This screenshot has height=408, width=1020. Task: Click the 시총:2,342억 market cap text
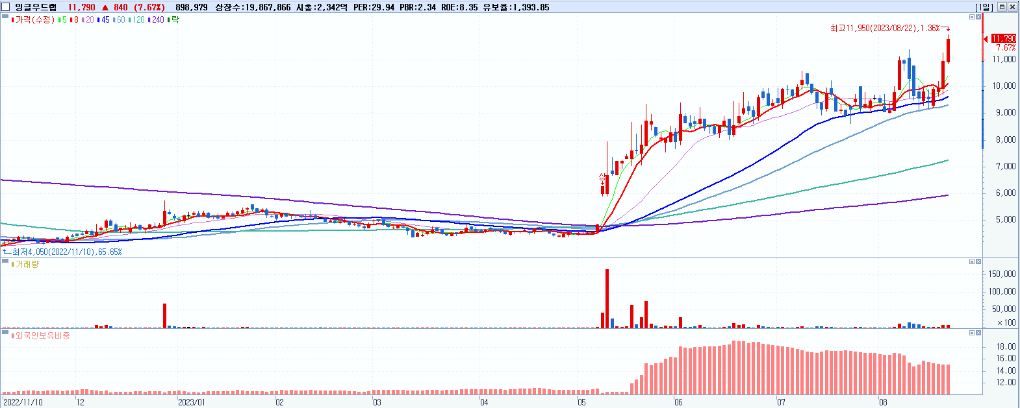[321, 7]
